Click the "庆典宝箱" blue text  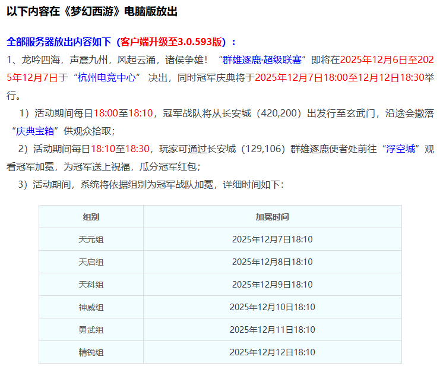point(36,131)
